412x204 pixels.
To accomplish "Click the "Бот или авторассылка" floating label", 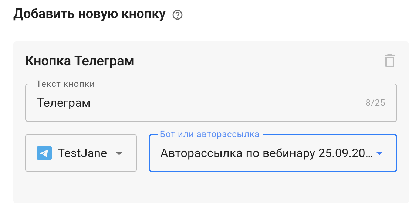I will (209, 134).
